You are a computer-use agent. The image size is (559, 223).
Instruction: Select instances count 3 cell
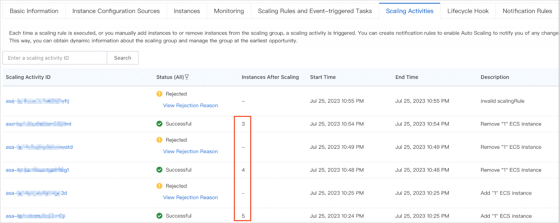point(243,124)
